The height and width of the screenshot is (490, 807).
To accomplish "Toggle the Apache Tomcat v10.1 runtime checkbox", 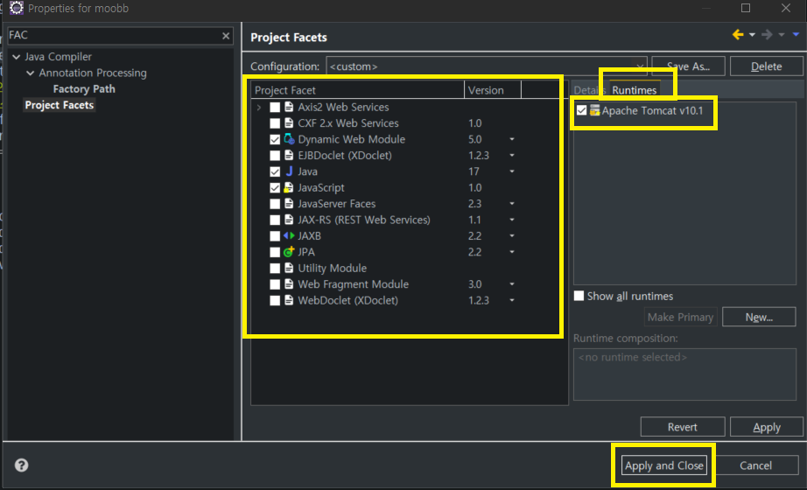I will click(x=581, y=110).
